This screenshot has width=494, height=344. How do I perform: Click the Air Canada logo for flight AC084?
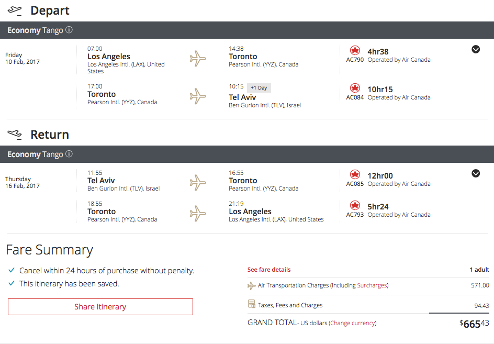click(355, 88)
